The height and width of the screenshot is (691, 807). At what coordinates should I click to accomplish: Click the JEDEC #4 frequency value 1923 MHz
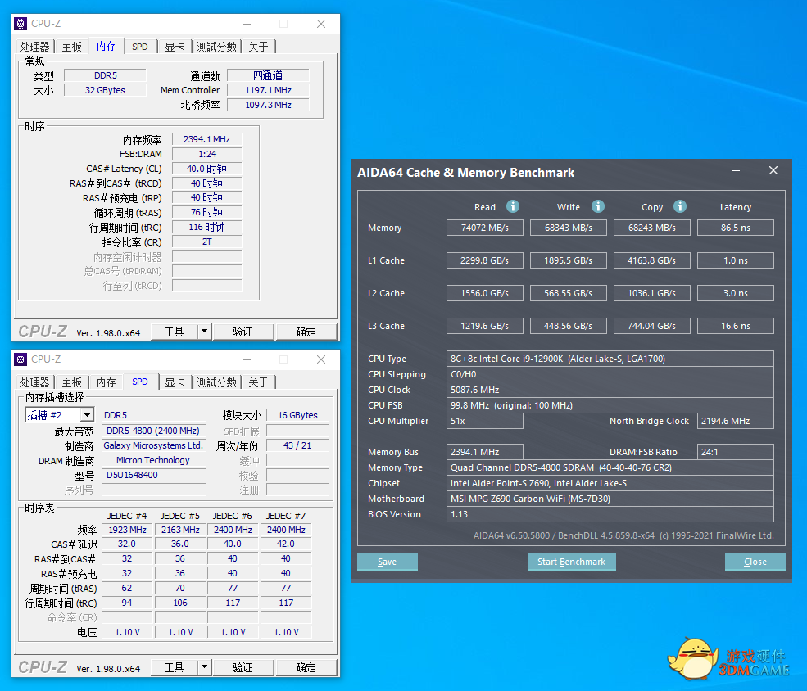(x=127, y=530)
